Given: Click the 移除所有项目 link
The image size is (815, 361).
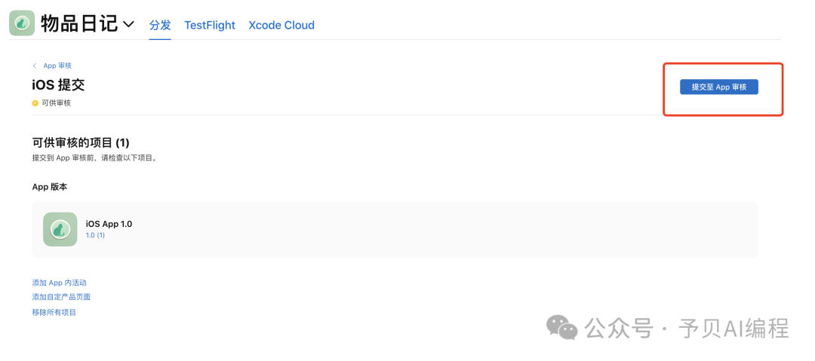Looking at the screenshot, I should click(54, 312).
